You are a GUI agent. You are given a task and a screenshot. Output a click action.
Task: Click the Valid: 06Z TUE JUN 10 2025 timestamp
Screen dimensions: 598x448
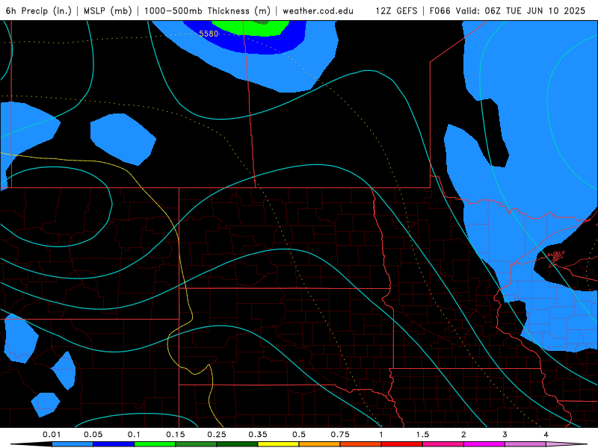click(520, 11)
